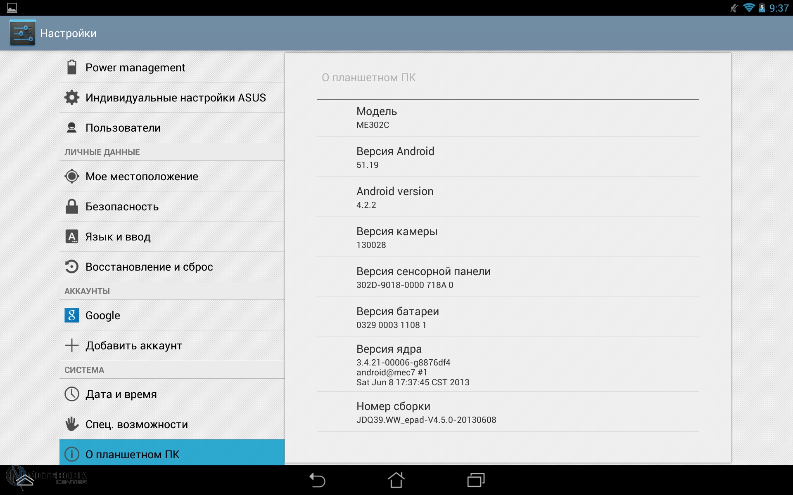Tap the Google account icon
Screen dimensions: 793x495
pos(71,315)
